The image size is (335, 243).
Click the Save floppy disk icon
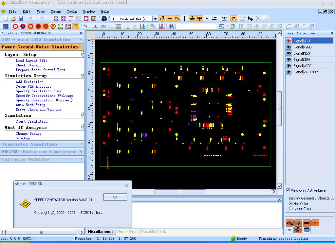pyautogui.click(x=21, y=19)
